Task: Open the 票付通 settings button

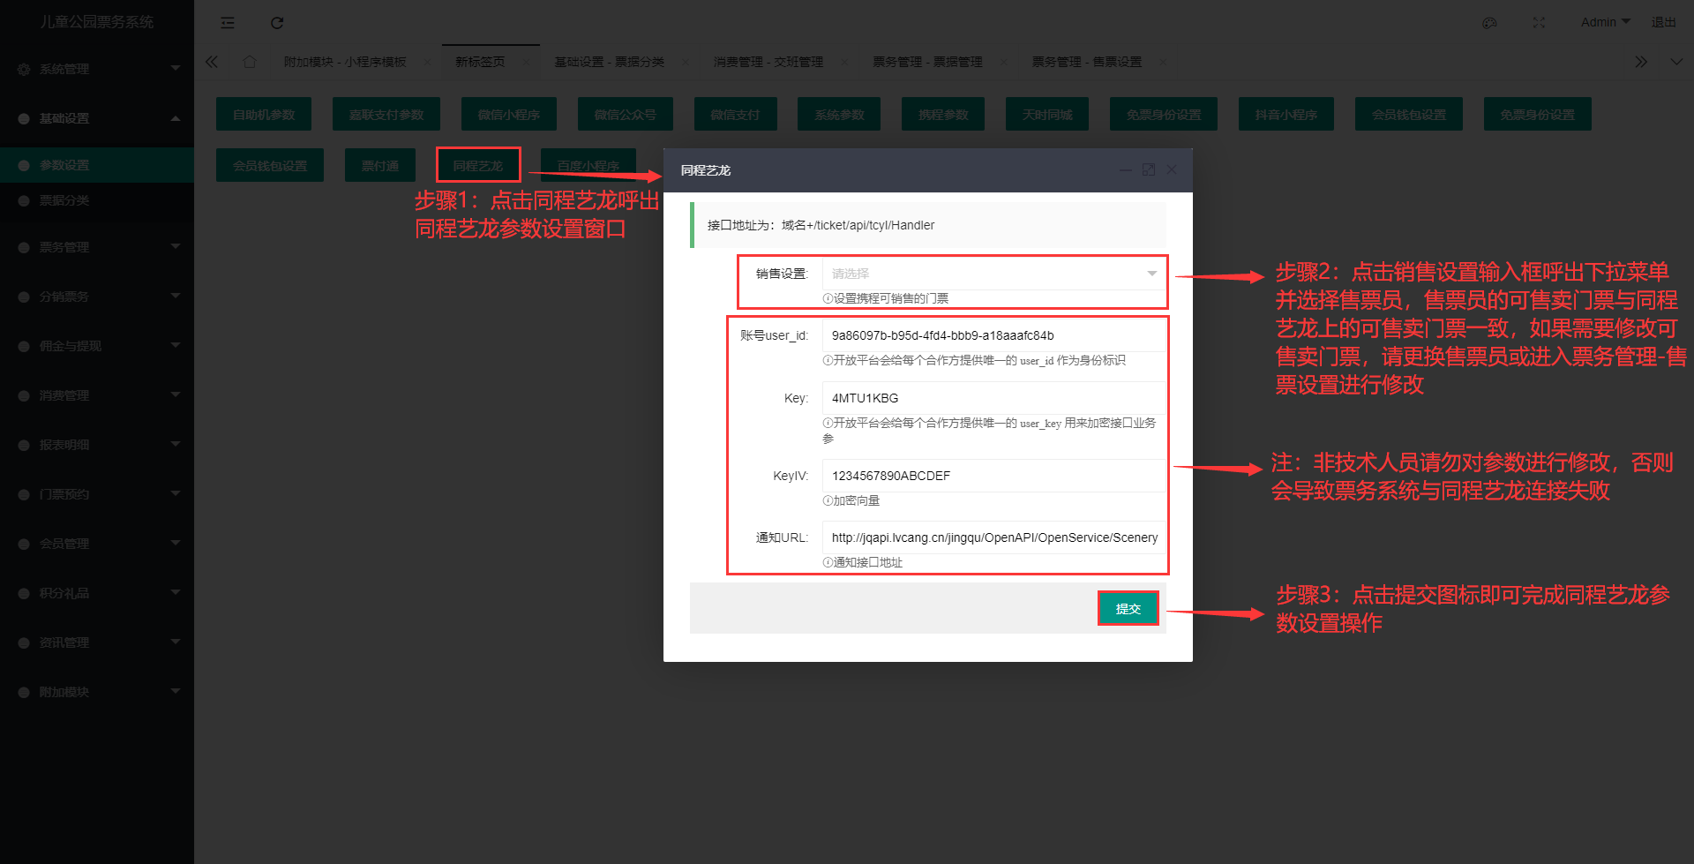Action: pyautogui.click(x=380, y=165)
